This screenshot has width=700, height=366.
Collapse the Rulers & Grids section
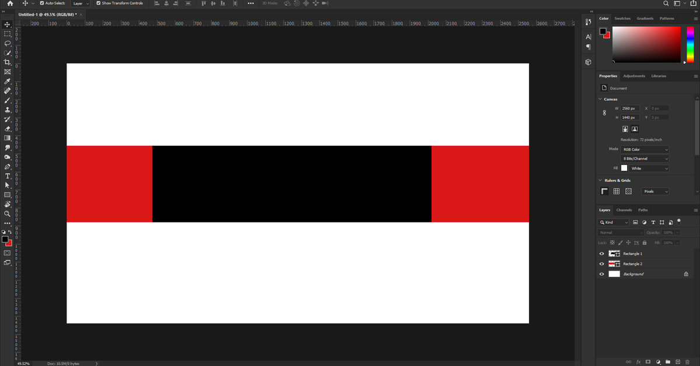coord(601,181)
